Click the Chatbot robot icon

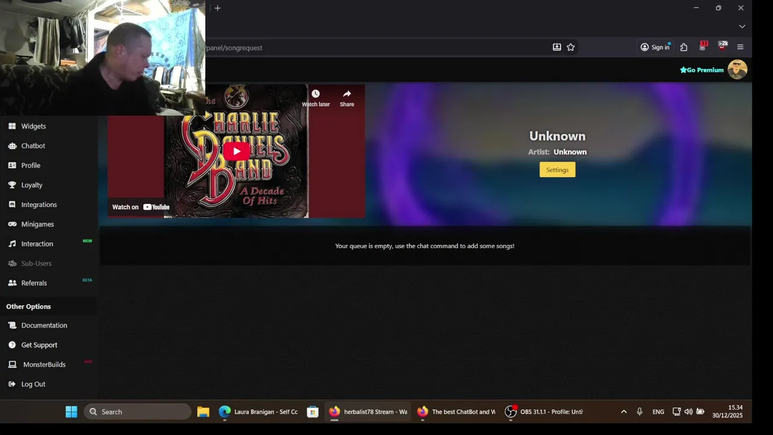click(x=12, y=146)
